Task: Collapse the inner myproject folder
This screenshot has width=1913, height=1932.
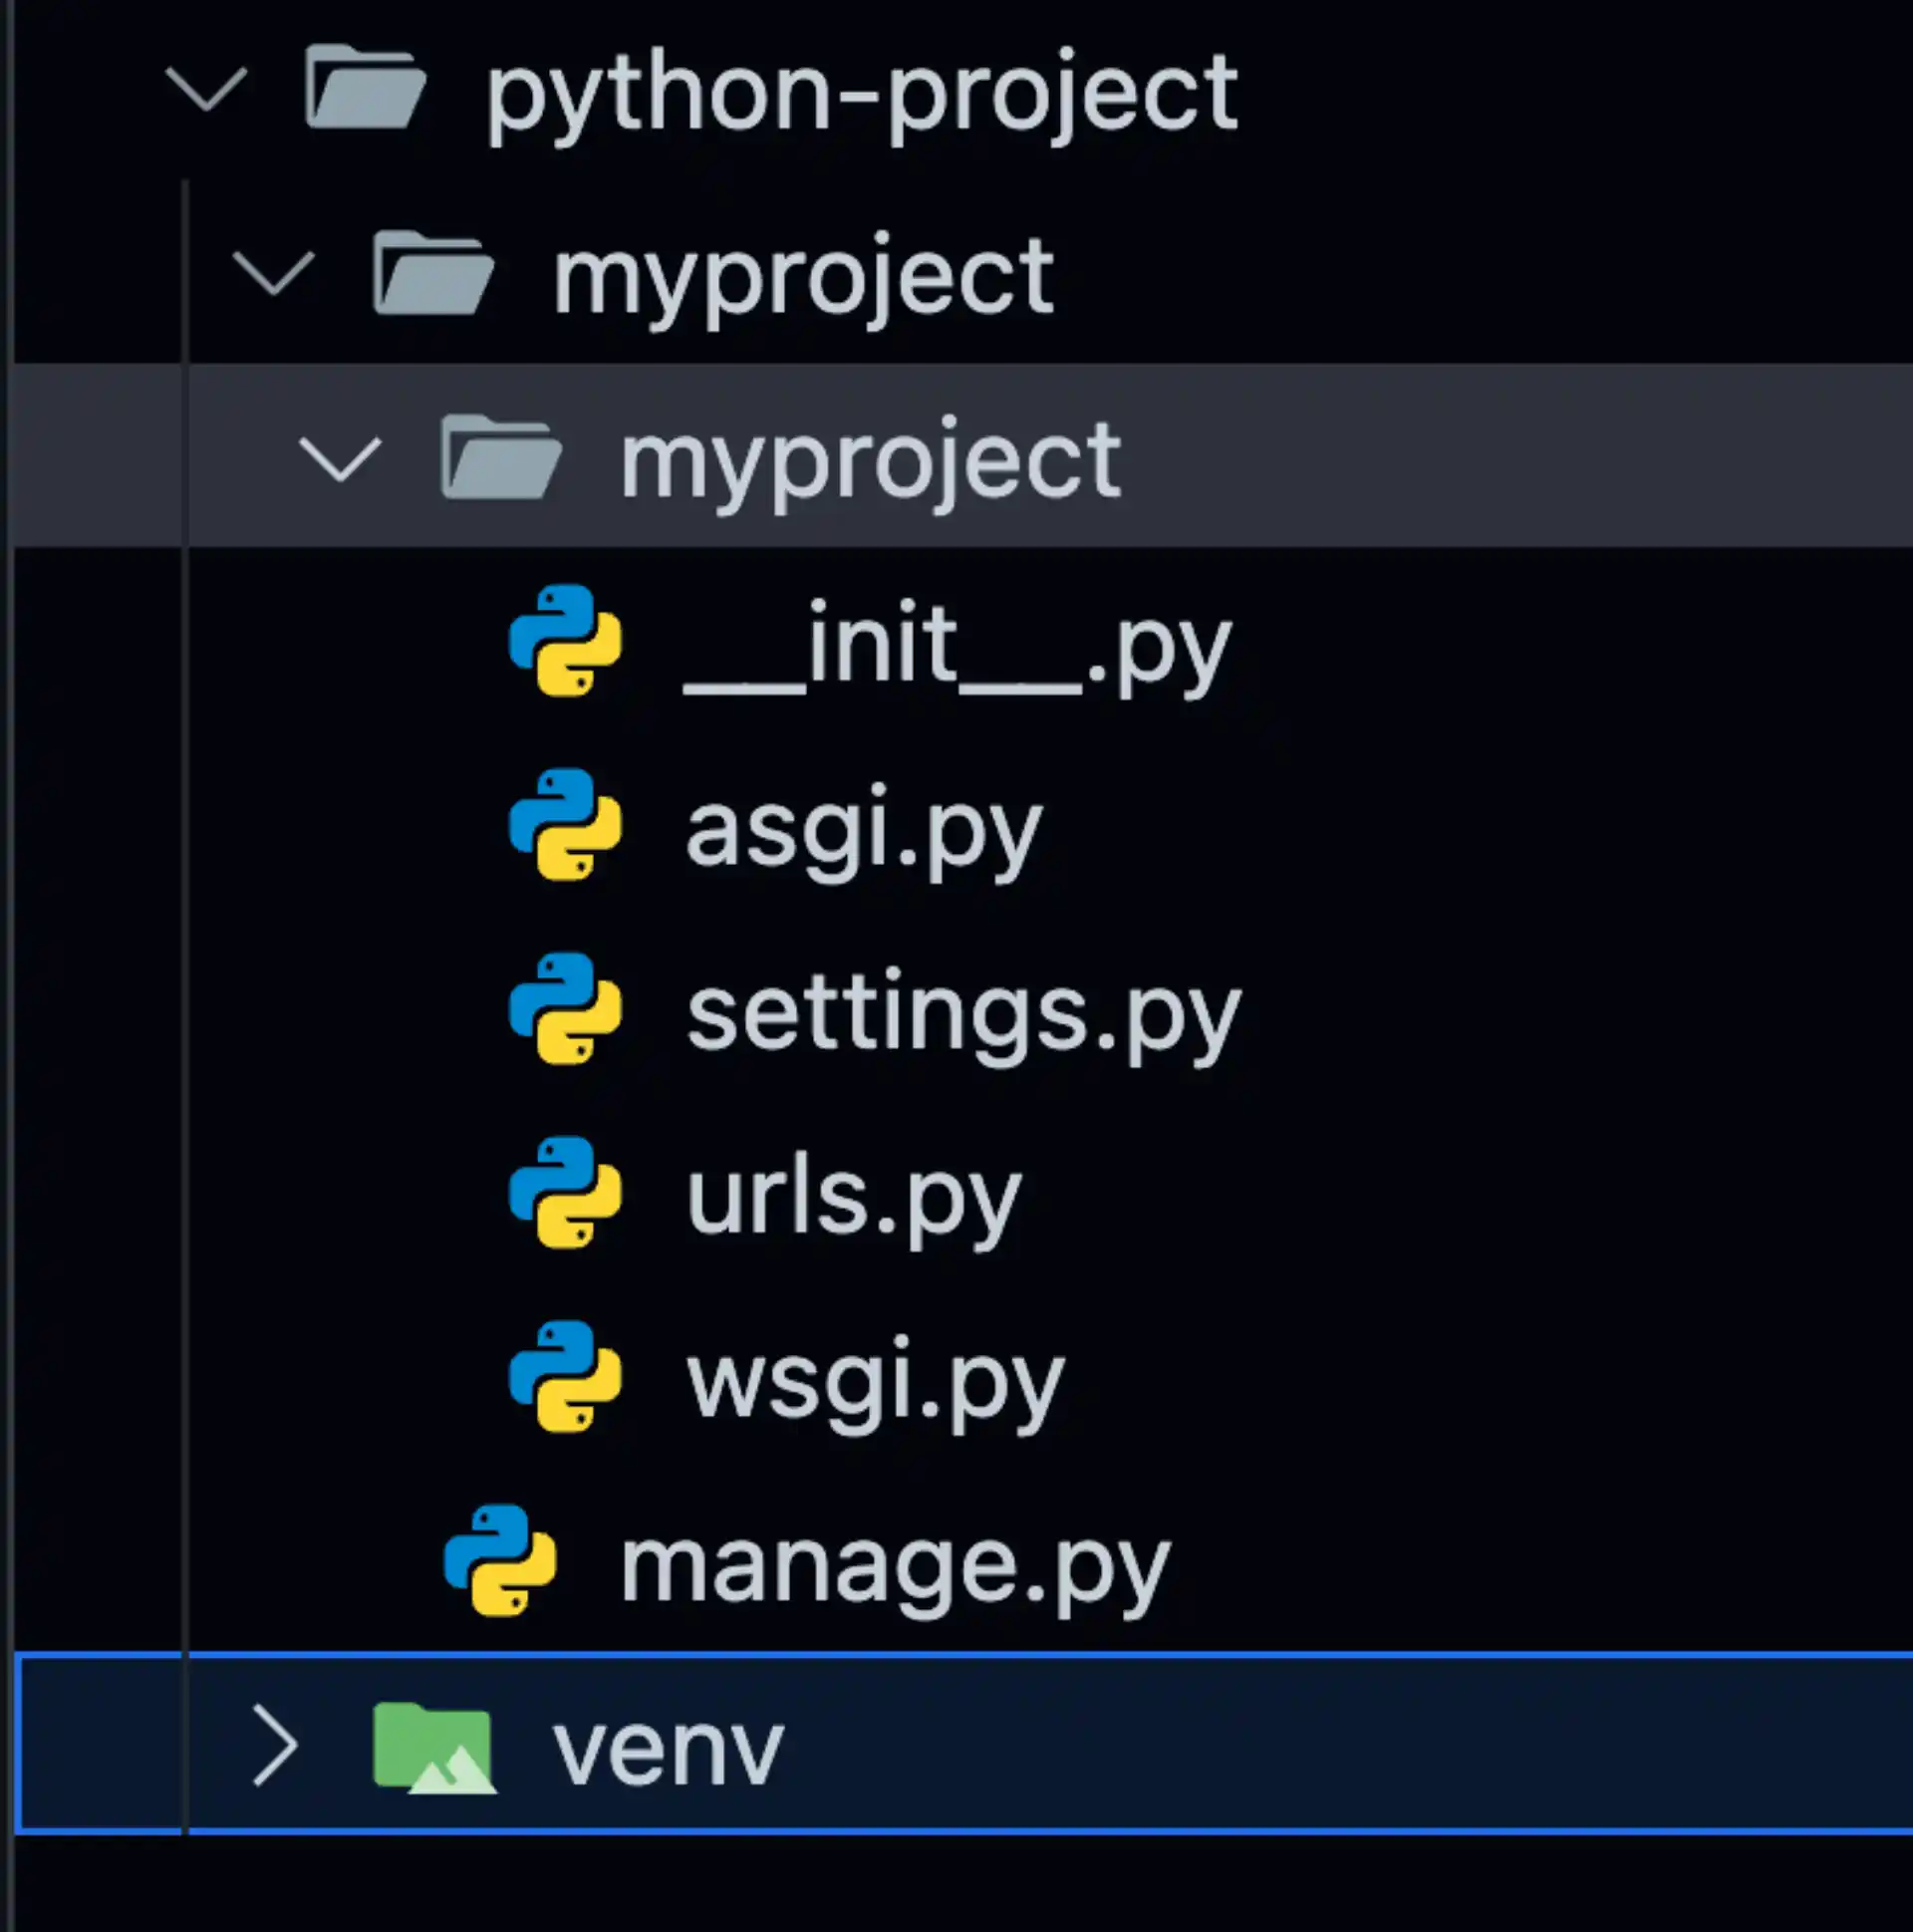Action: pos(340,458)
